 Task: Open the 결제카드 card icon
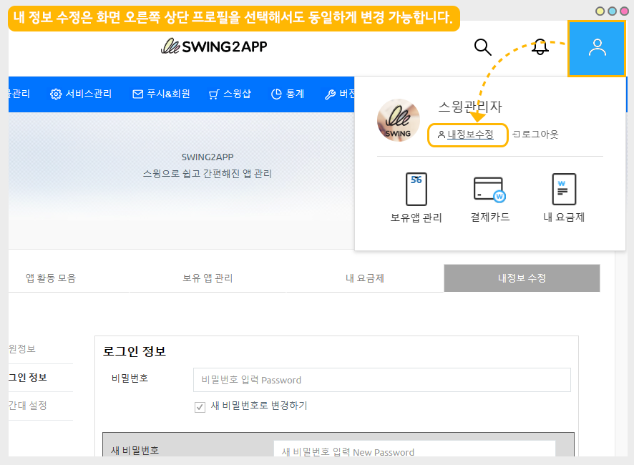coord(489,190)
